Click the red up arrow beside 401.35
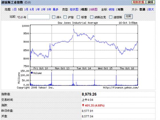This screenshot has width=160, height=120. [x=83, y=105]
